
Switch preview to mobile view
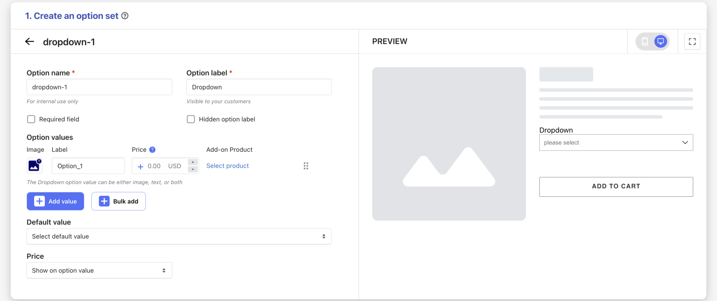tap(645, 42)
